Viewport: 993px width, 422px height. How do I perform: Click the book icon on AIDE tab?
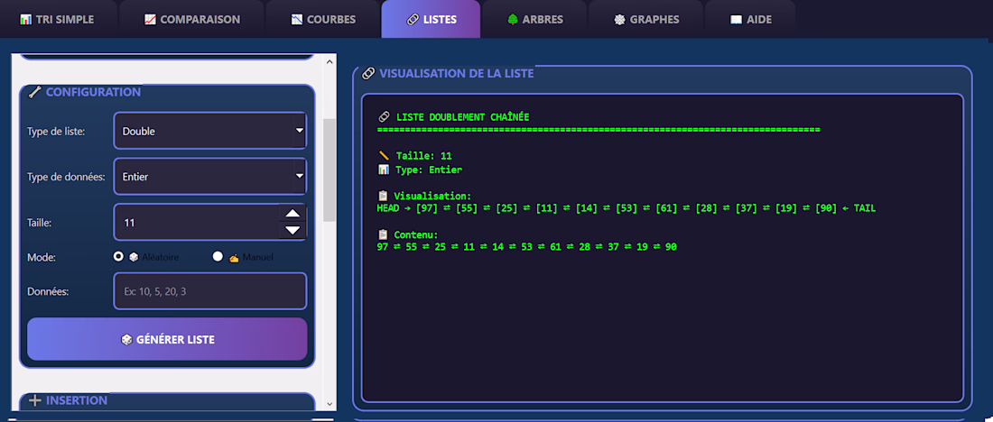pyautogui.click(x=736, y=20)
